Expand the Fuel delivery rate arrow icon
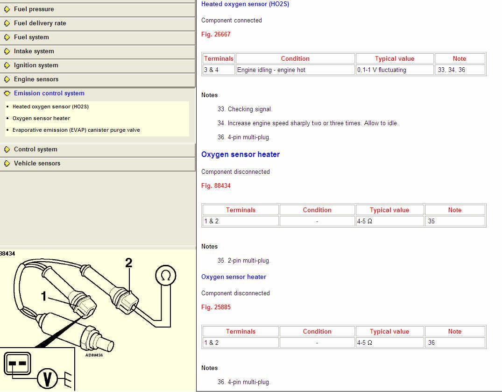Screen dimensions: 502x392 pyautogui.click(x=7, y=23)
